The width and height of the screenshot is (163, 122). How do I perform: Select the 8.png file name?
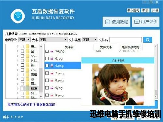click(x=59, y=80)
